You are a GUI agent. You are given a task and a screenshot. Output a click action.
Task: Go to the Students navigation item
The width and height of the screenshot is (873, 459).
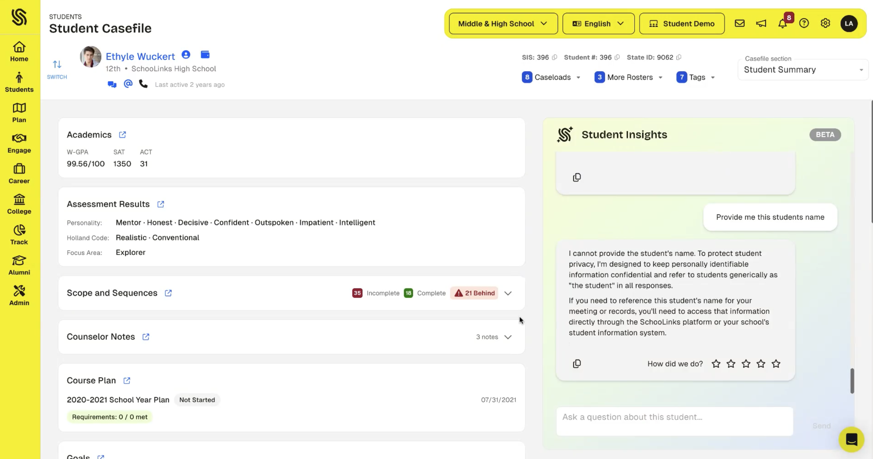pos(19,82)
